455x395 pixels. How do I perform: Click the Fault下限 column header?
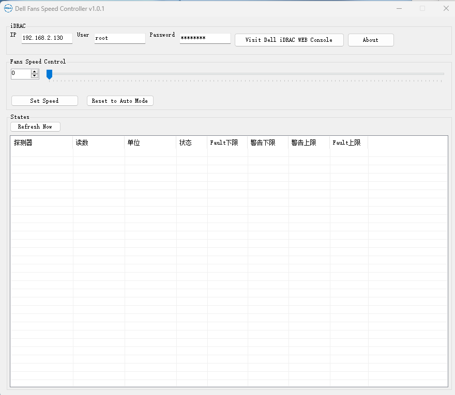[x=227, y=143]
